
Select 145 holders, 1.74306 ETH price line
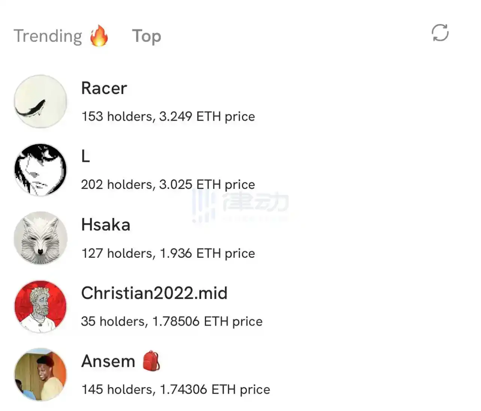pos(176,390)
